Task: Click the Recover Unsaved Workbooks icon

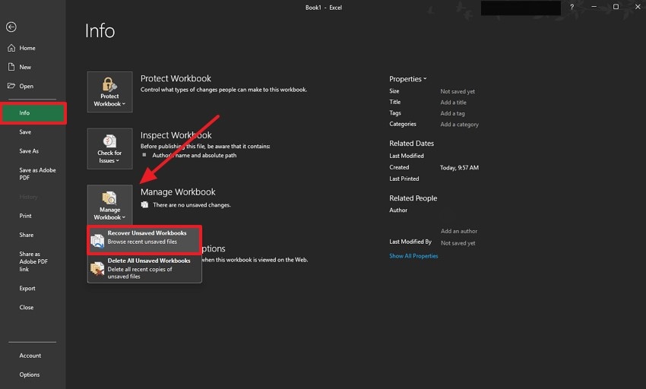Action: 97,241
